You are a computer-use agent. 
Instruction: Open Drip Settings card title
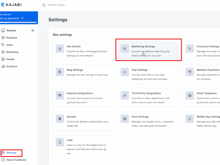(x=140, y=70)
